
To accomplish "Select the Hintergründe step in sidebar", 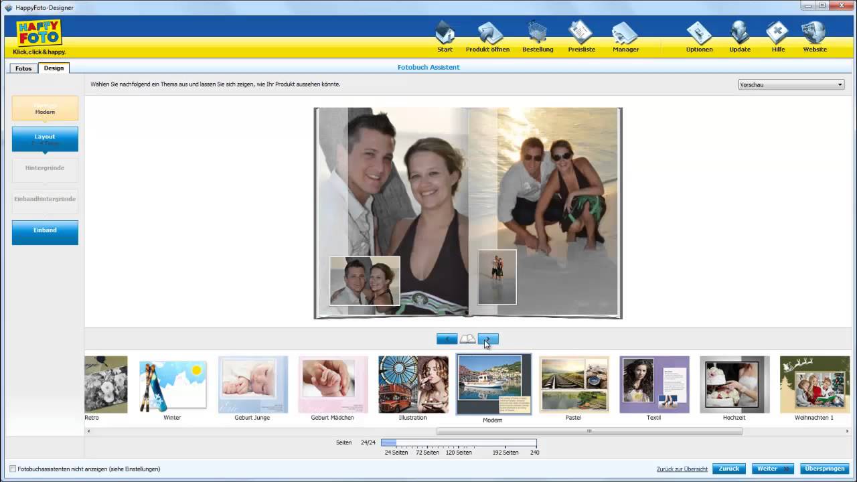I will pyautogui.click(x=45, y=170).
